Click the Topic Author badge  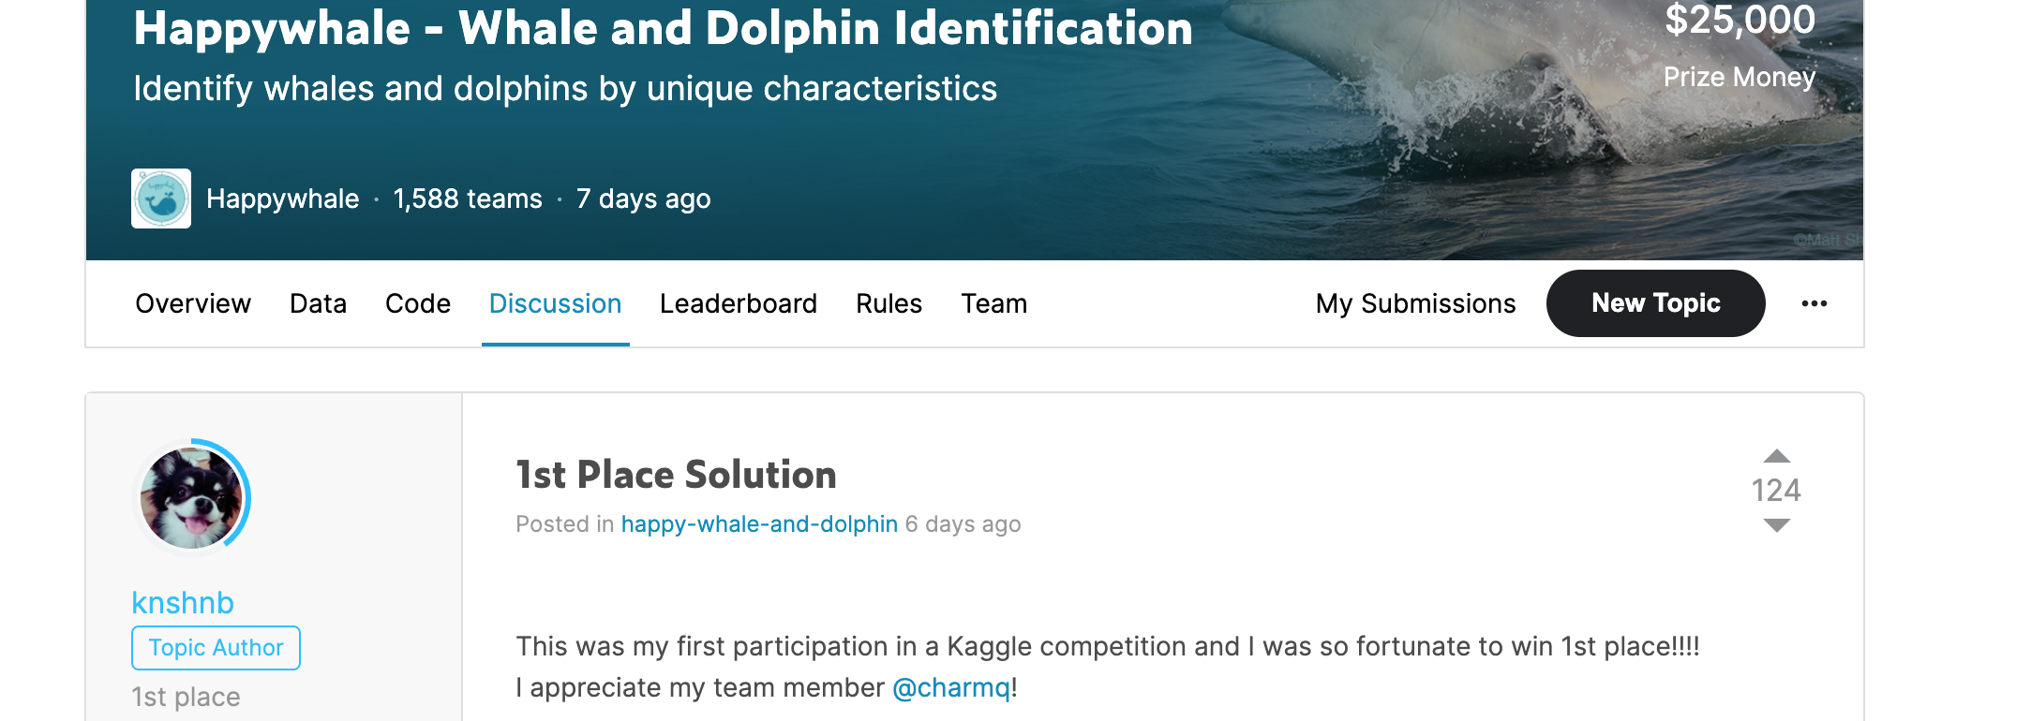point(216,648)
